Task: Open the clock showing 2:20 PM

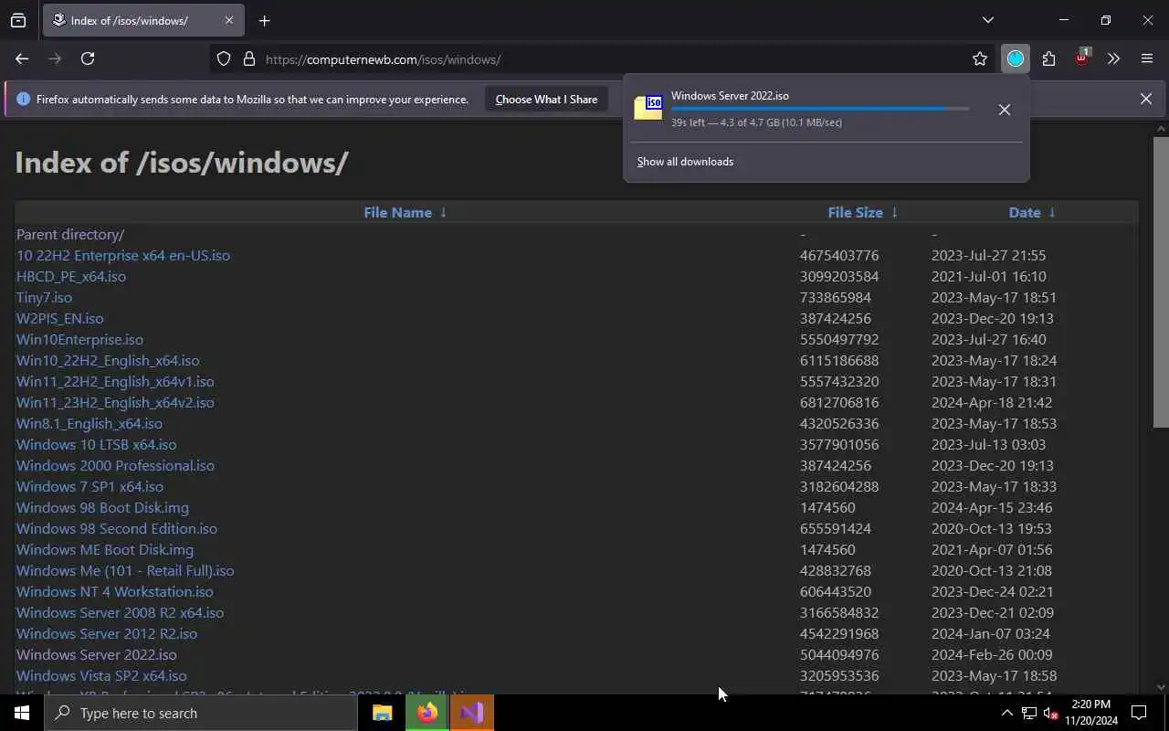Action: pyautogui.click(x=1090, y=713)
